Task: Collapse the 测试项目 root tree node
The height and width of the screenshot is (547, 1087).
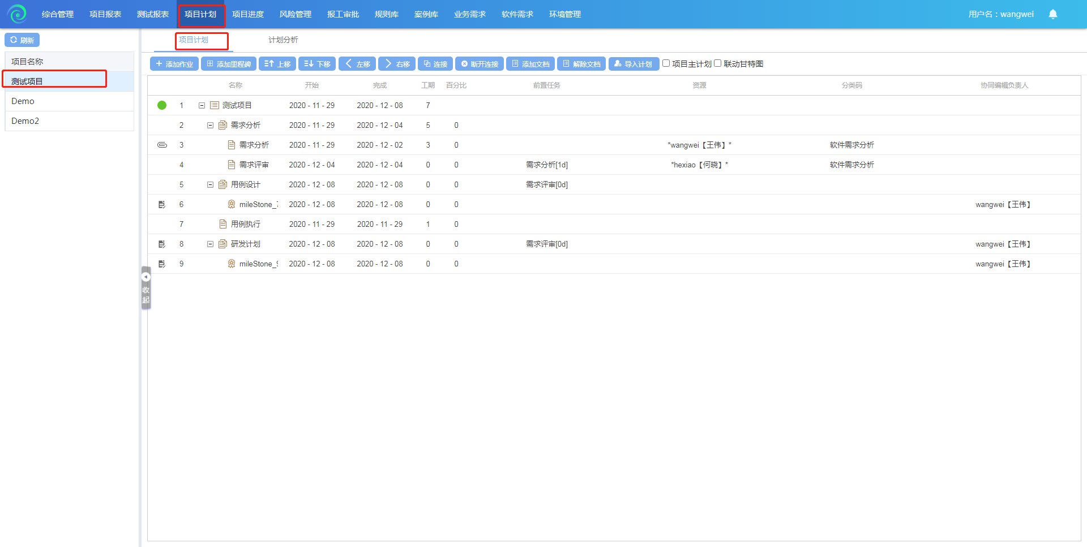Action: [202, 105]
